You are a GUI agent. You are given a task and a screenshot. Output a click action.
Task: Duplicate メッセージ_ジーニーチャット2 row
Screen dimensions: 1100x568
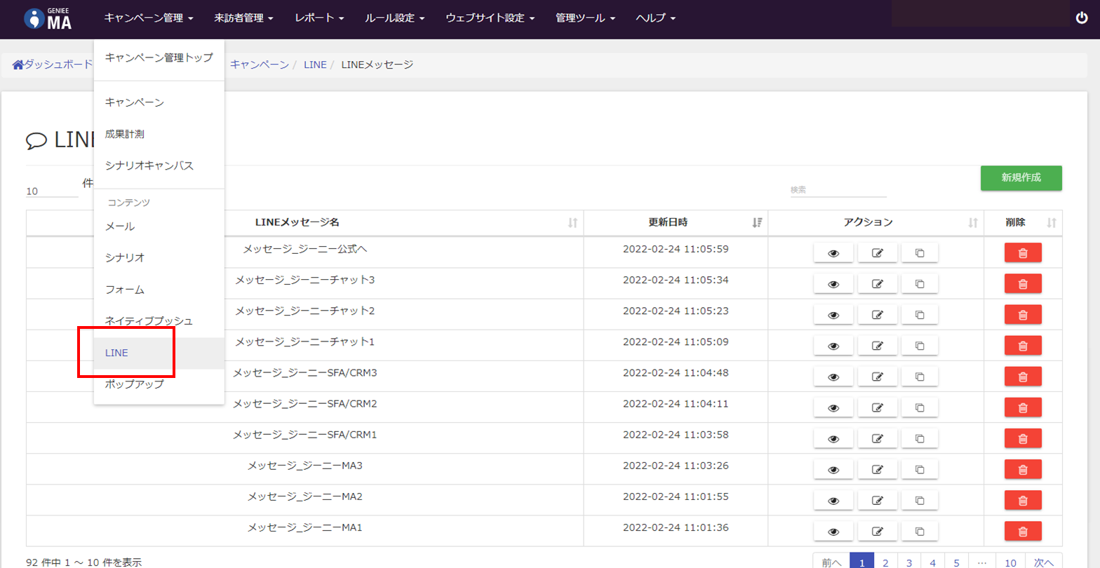(x=920, y=314)
